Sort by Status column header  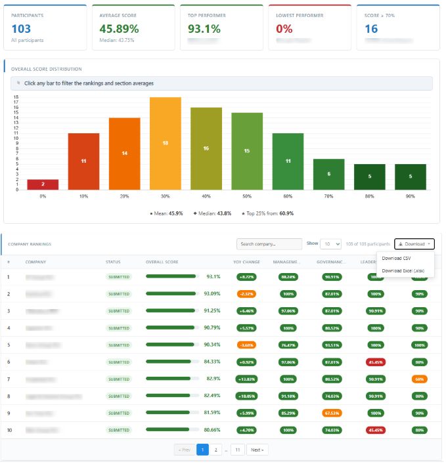coord(113,262)
